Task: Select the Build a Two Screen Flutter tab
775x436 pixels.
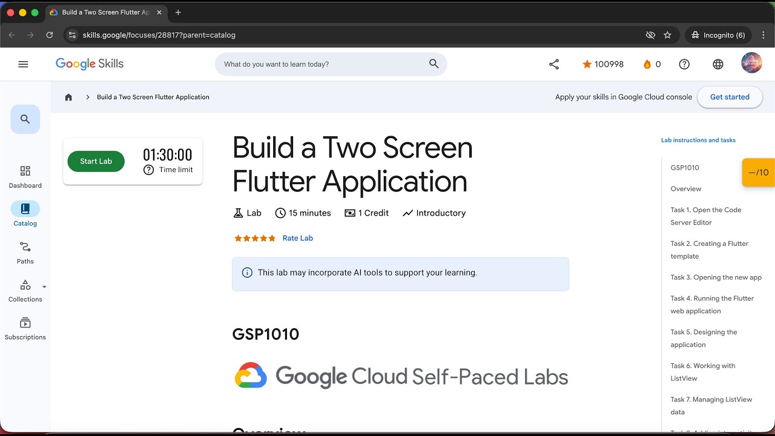Action: [105, 12]
